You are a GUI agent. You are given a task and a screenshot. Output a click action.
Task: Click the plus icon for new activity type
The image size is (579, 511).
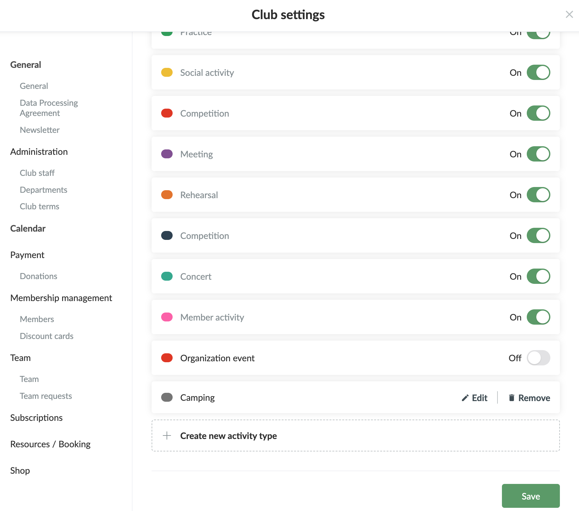[167, 435]
